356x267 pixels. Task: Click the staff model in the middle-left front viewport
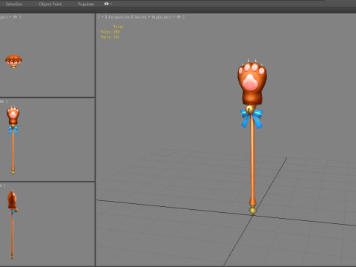click(13, 140)
